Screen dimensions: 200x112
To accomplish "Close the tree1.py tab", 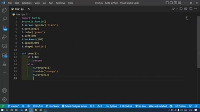I will pyautogui.click(x=29, y=9).
